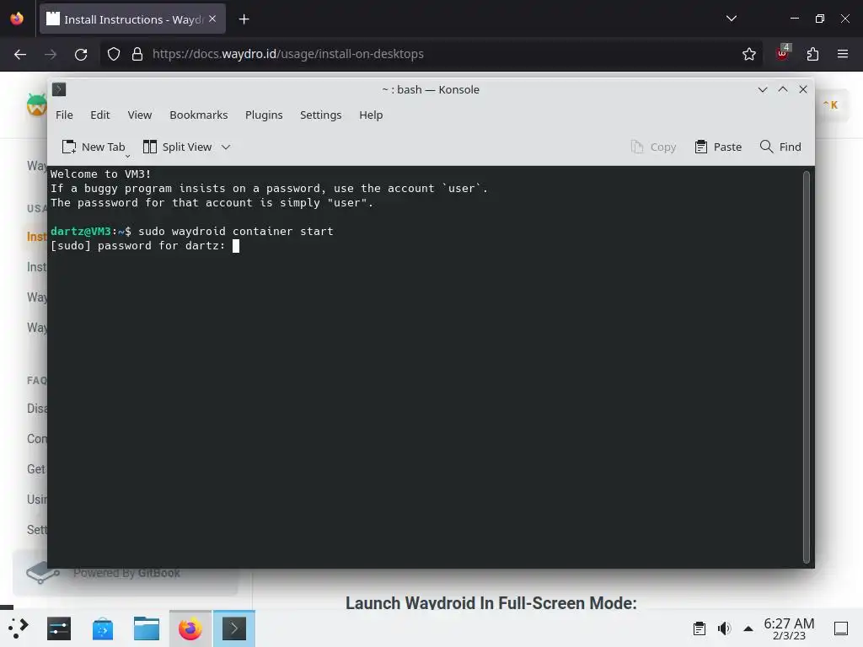Open the Firefox extensions puzzle icon
Image resolution: width=863 pixels, height=647 pixels.
point(812,54)
